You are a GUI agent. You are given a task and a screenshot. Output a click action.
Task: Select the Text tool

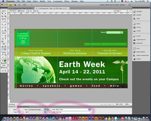coord(5,38)
